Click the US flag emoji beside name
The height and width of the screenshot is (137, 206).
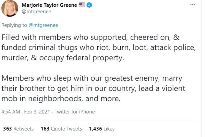(x=82, y=6)
